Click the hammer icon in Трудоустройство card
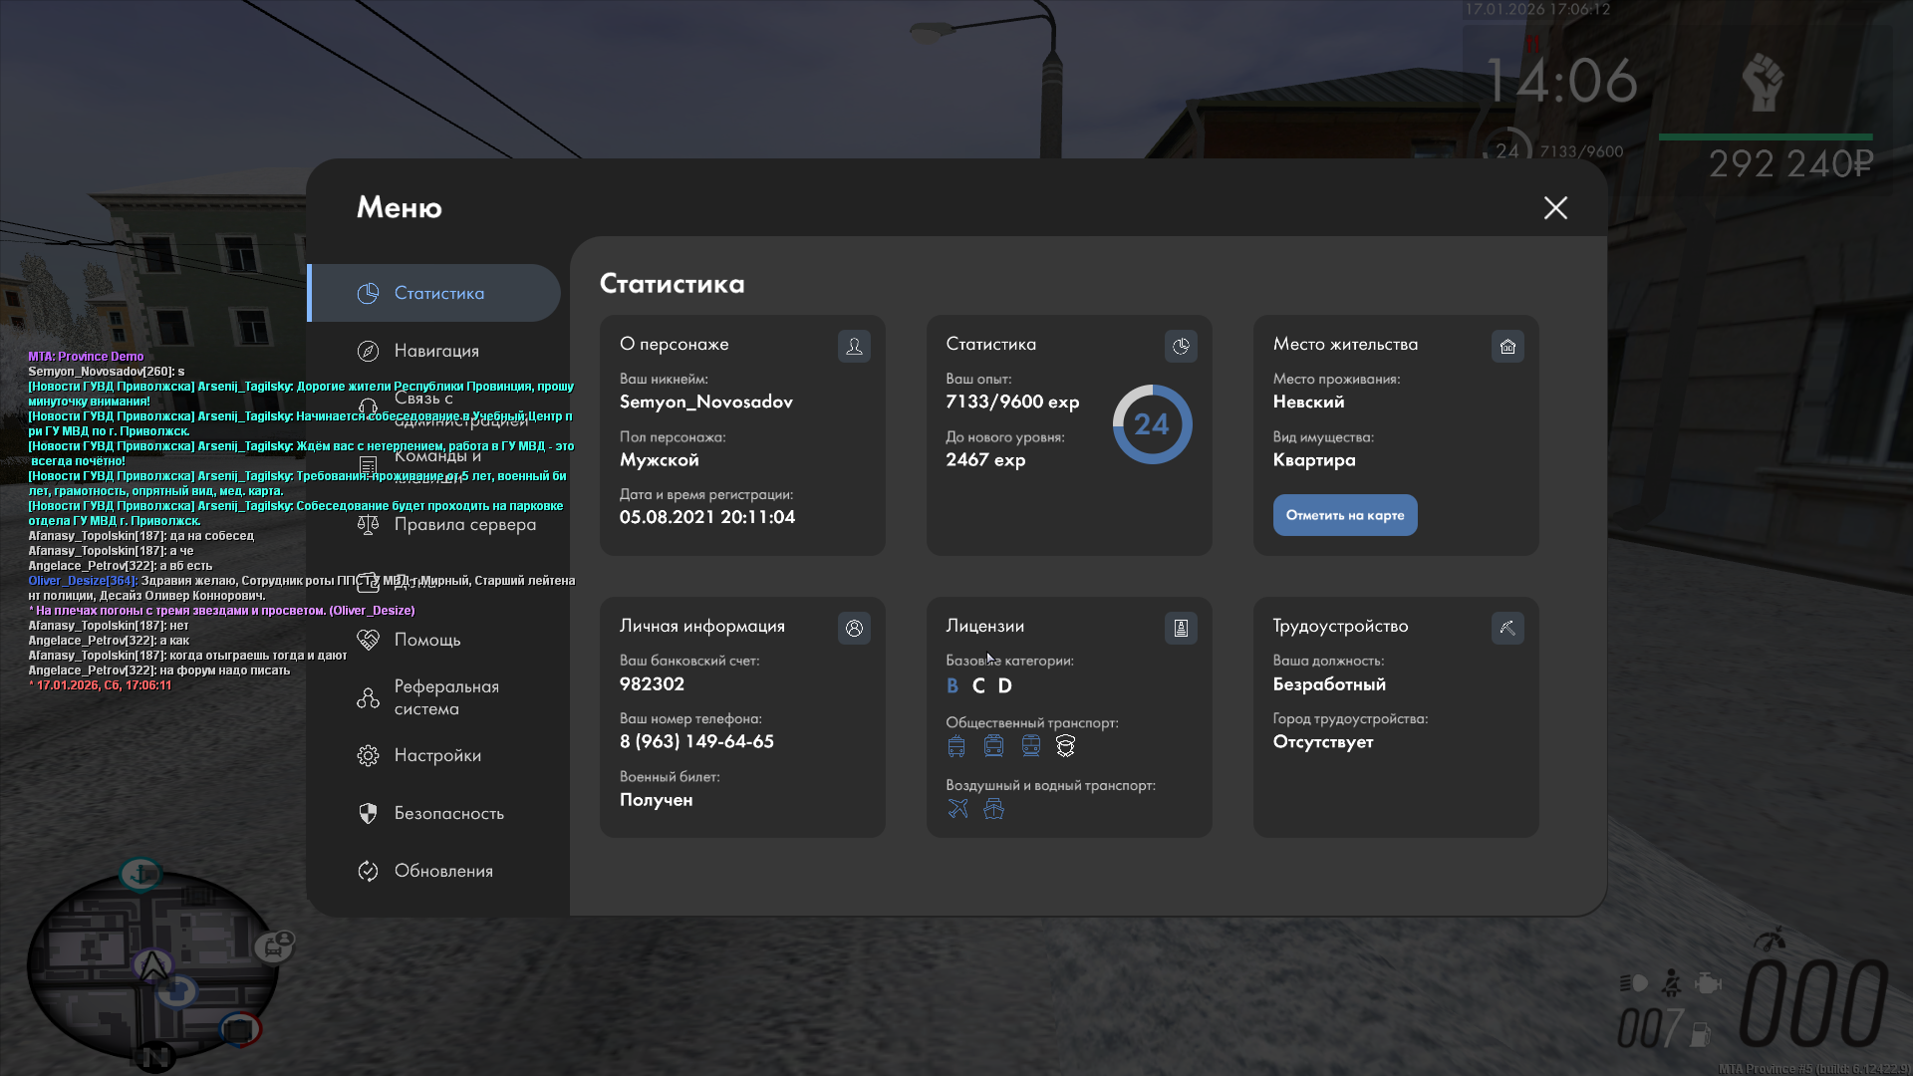The image size is (1913, 1076). coord(1507,629)
